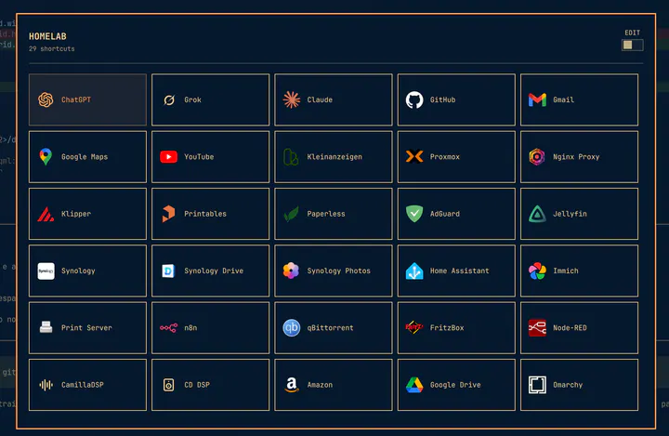Launch the Klipper shortcut label
The width and height of the screenshot is (669, 436).
(76, 214)
